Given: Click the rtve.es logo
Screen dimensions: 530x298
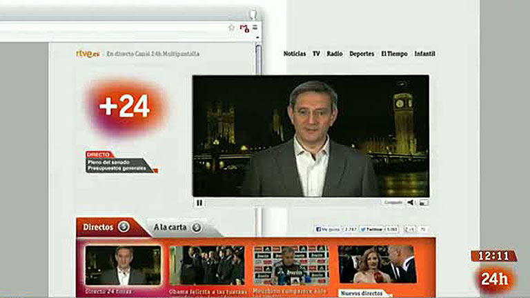Looking at the screenshot, I should [x=88, y=53].
